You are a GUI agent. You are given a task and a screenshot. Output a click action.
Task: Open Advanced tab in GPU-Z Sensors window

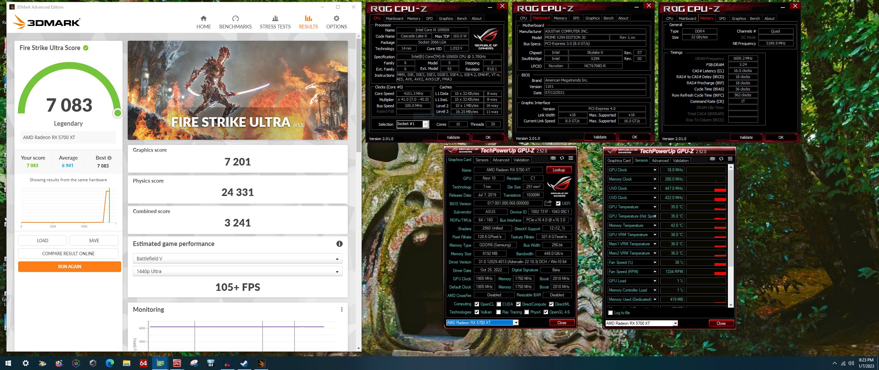(x=660, y=161)
